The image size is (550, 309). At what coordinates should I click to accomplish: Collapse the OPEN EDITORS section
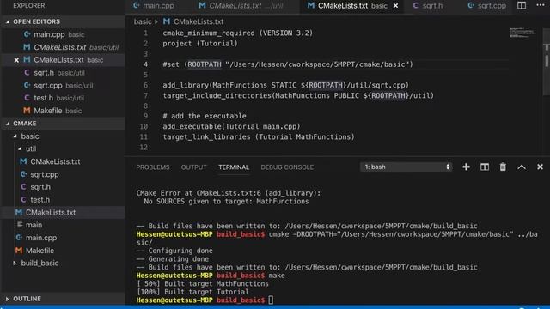8,21
